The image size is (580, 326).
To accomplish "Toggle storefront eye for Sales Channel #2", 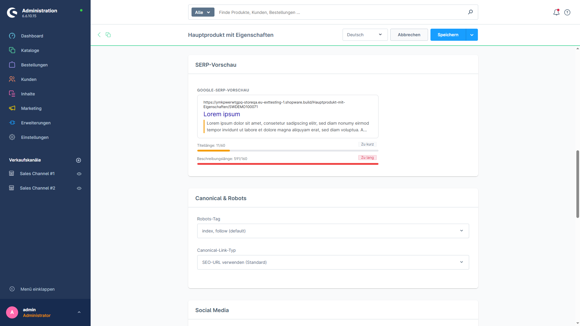I will point(79,188).
